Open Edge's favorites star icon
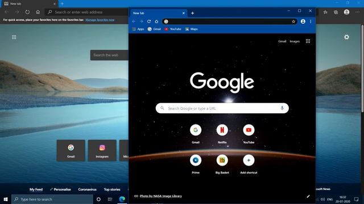364x204 pixels. tap(325, 12)
